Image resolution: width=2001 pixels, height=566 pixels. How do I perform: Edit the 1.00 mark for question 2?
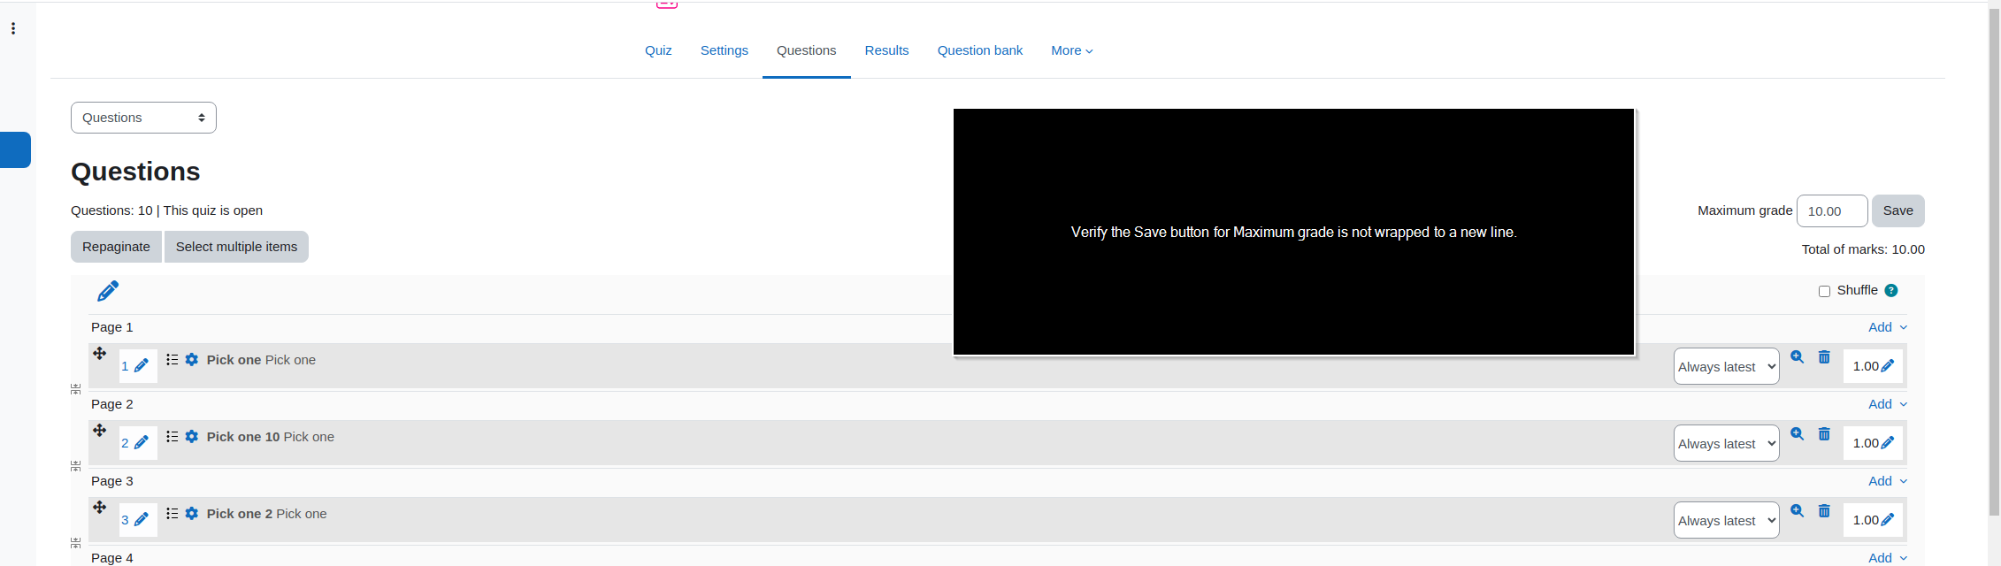[1887, 443]
